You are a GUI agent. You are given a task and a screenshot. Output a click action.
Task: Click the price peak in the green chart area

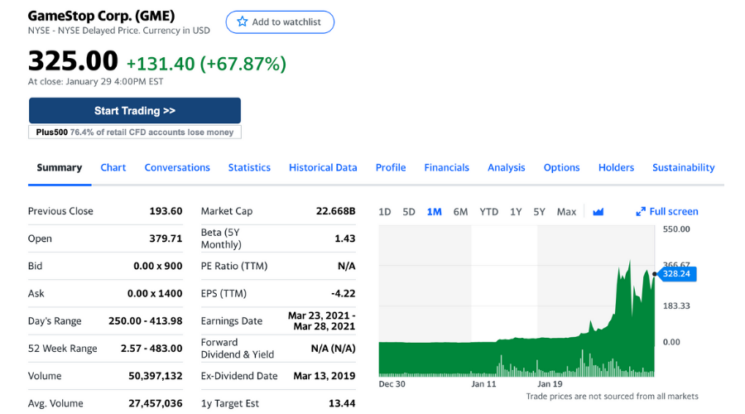pyautogui.click(x=629, y=262)
